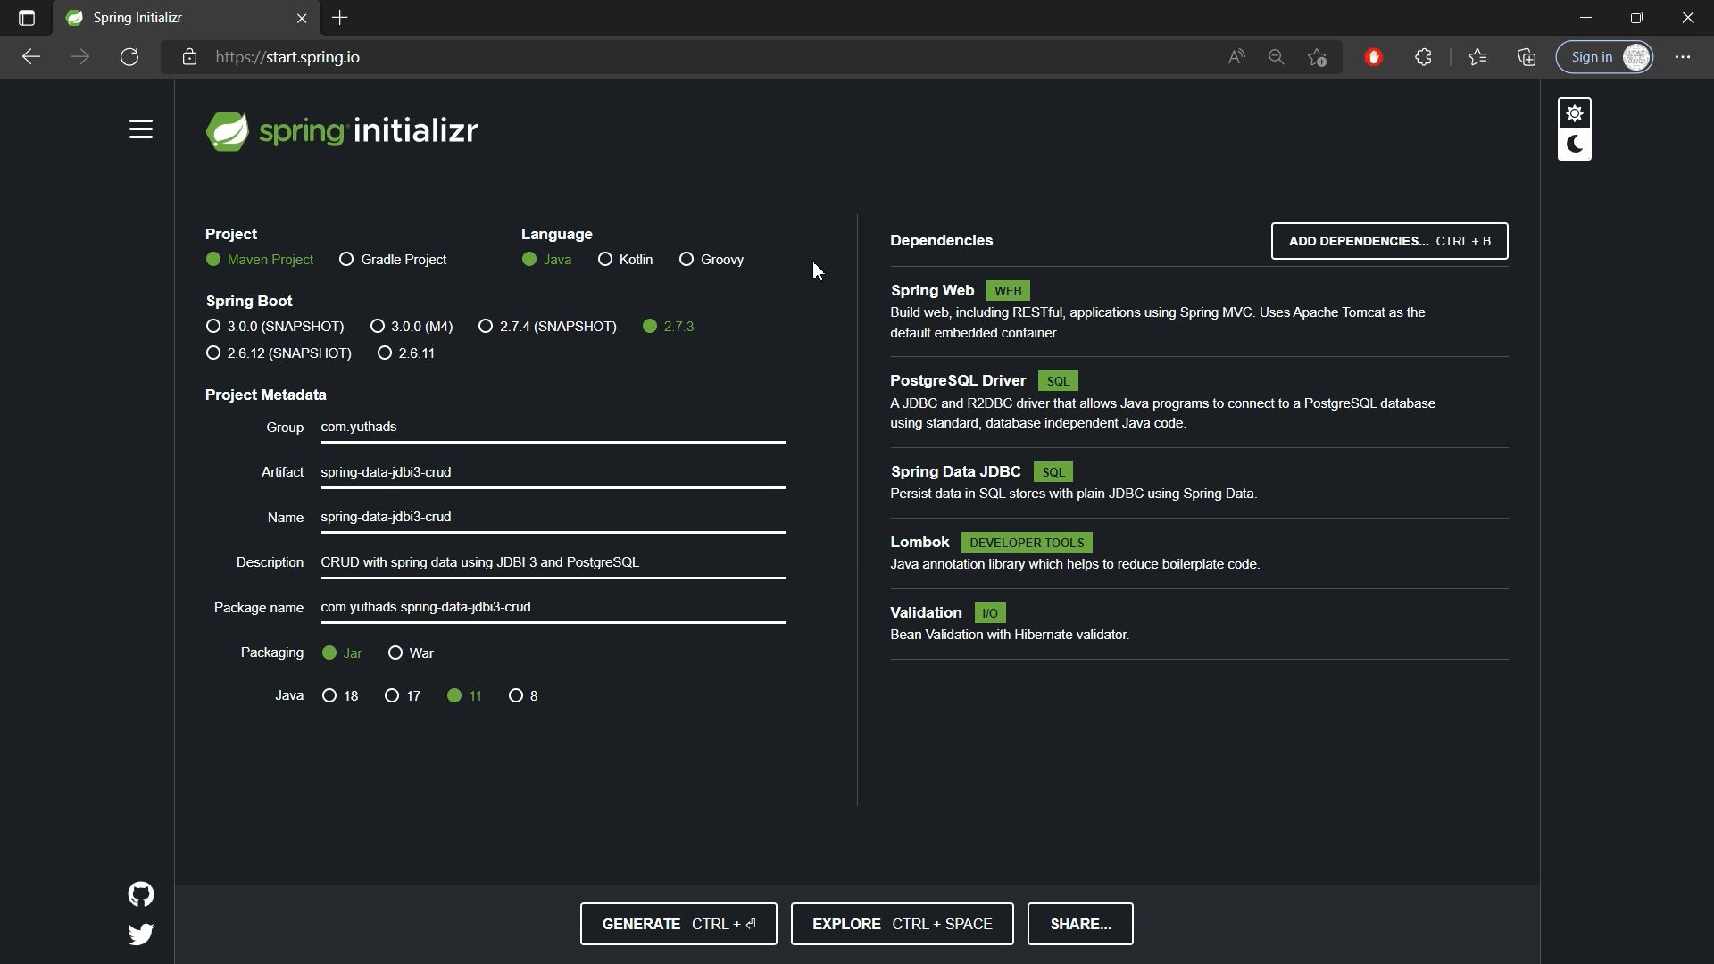Open the Favorites list

coord(1477,57)
